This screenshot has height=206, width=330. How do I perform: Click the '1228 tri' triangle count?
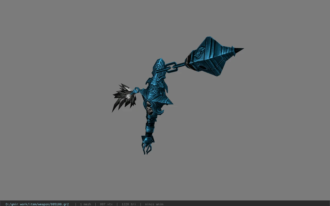point(129,204)
